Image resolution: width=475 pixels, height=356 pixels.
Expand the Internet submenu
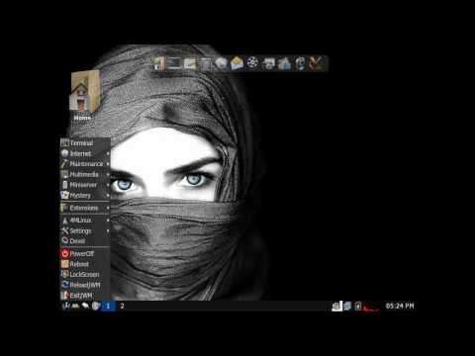(85, 153)
